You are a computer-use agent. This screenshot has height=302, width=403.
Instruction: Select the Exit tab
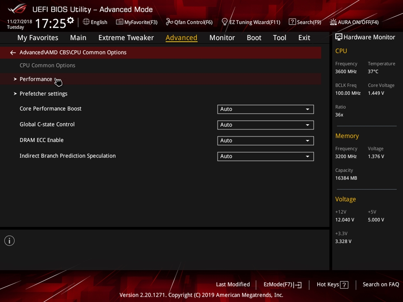(304, 38)
